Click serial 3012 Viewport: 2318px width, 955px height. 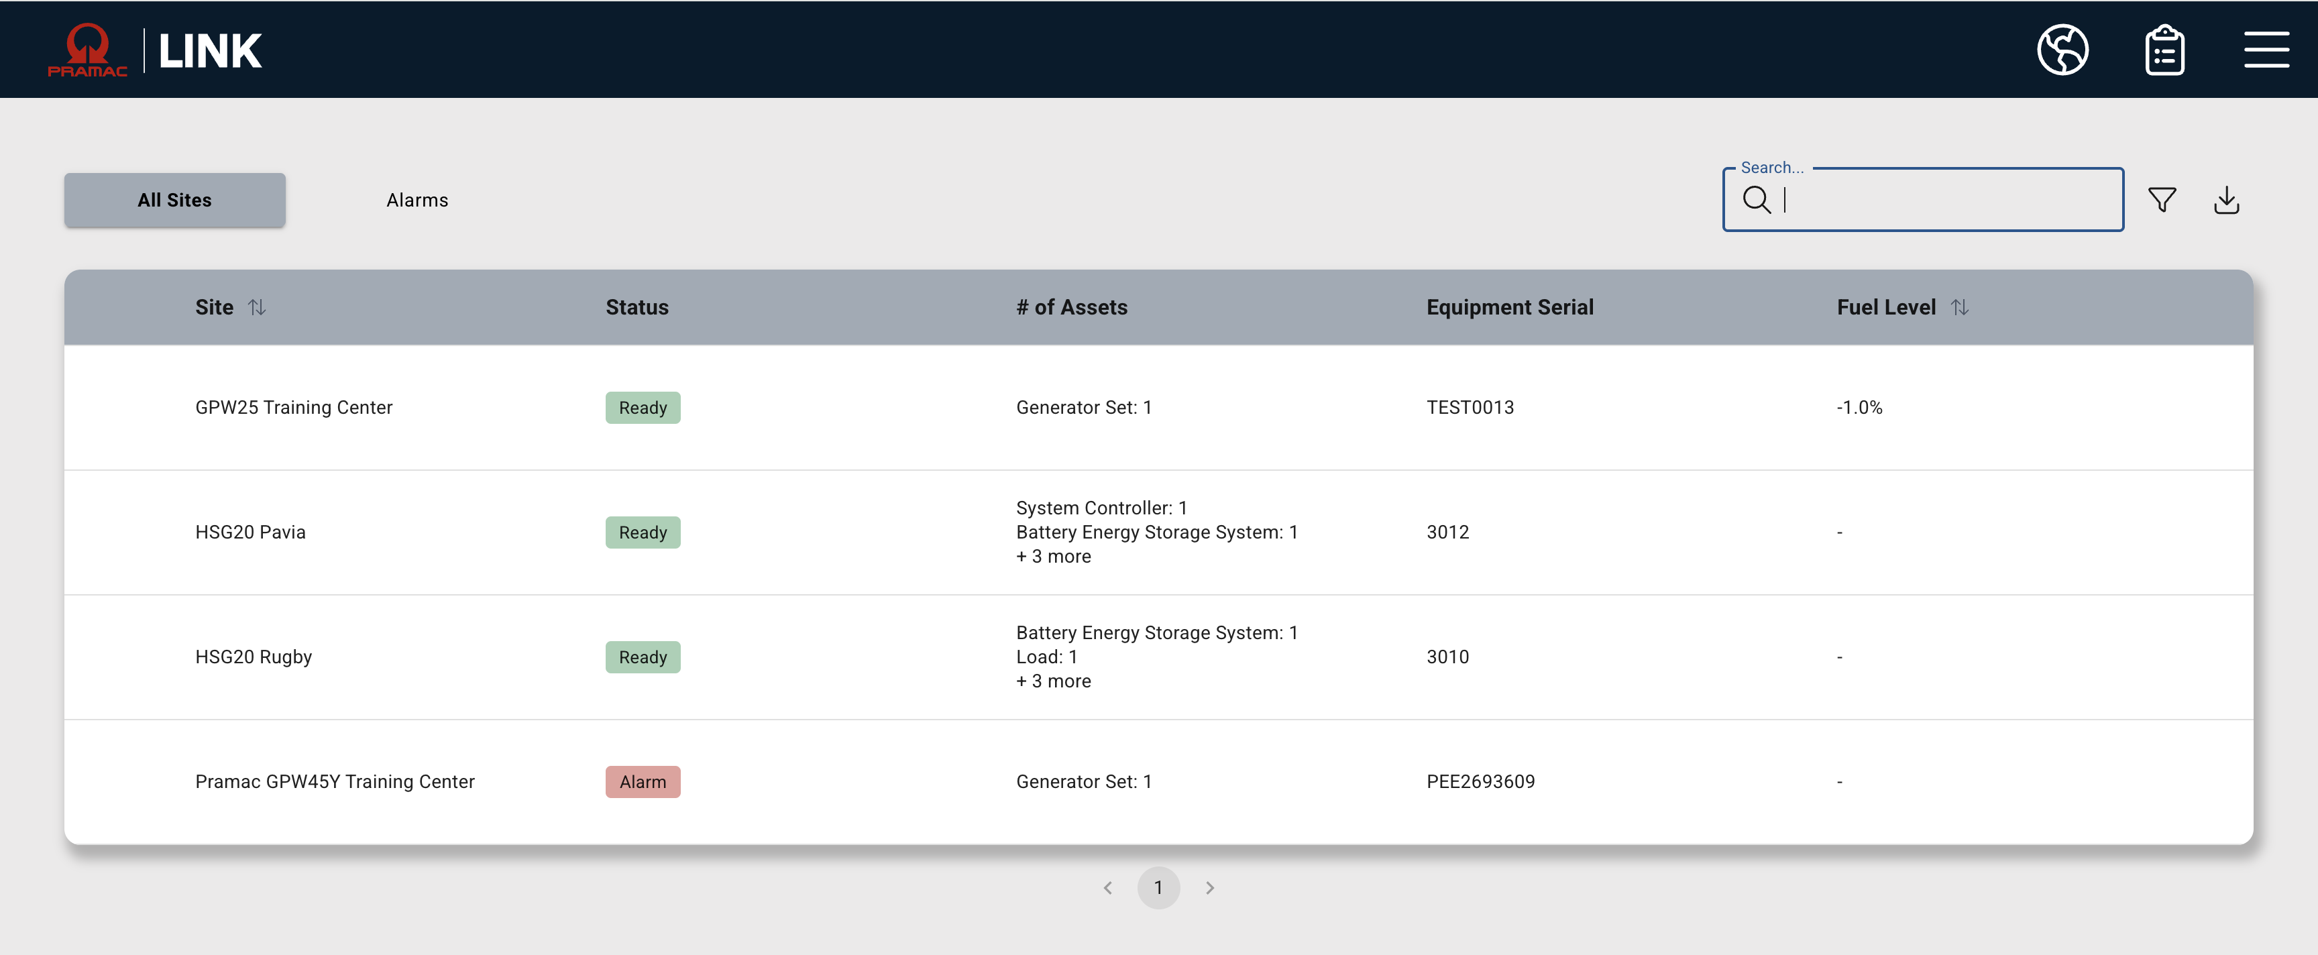pyautogui.click(x=1448, y=532)
